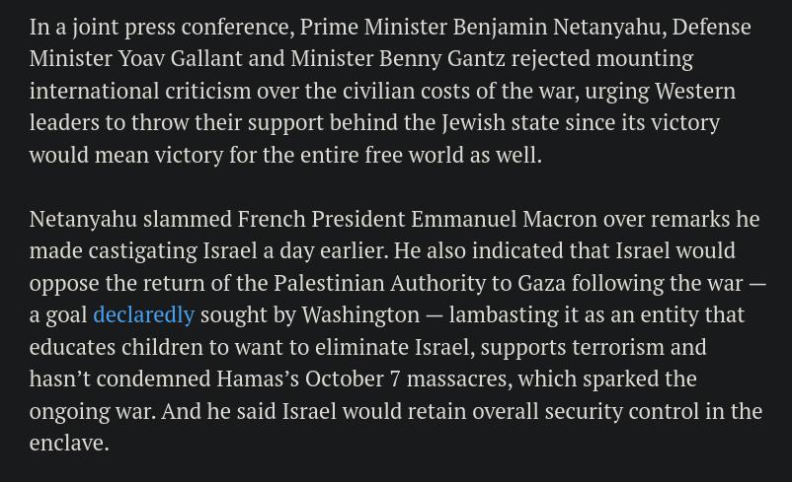Open the blue 'declaredly' hyperlink
The image size is (792, 482).
144,315
